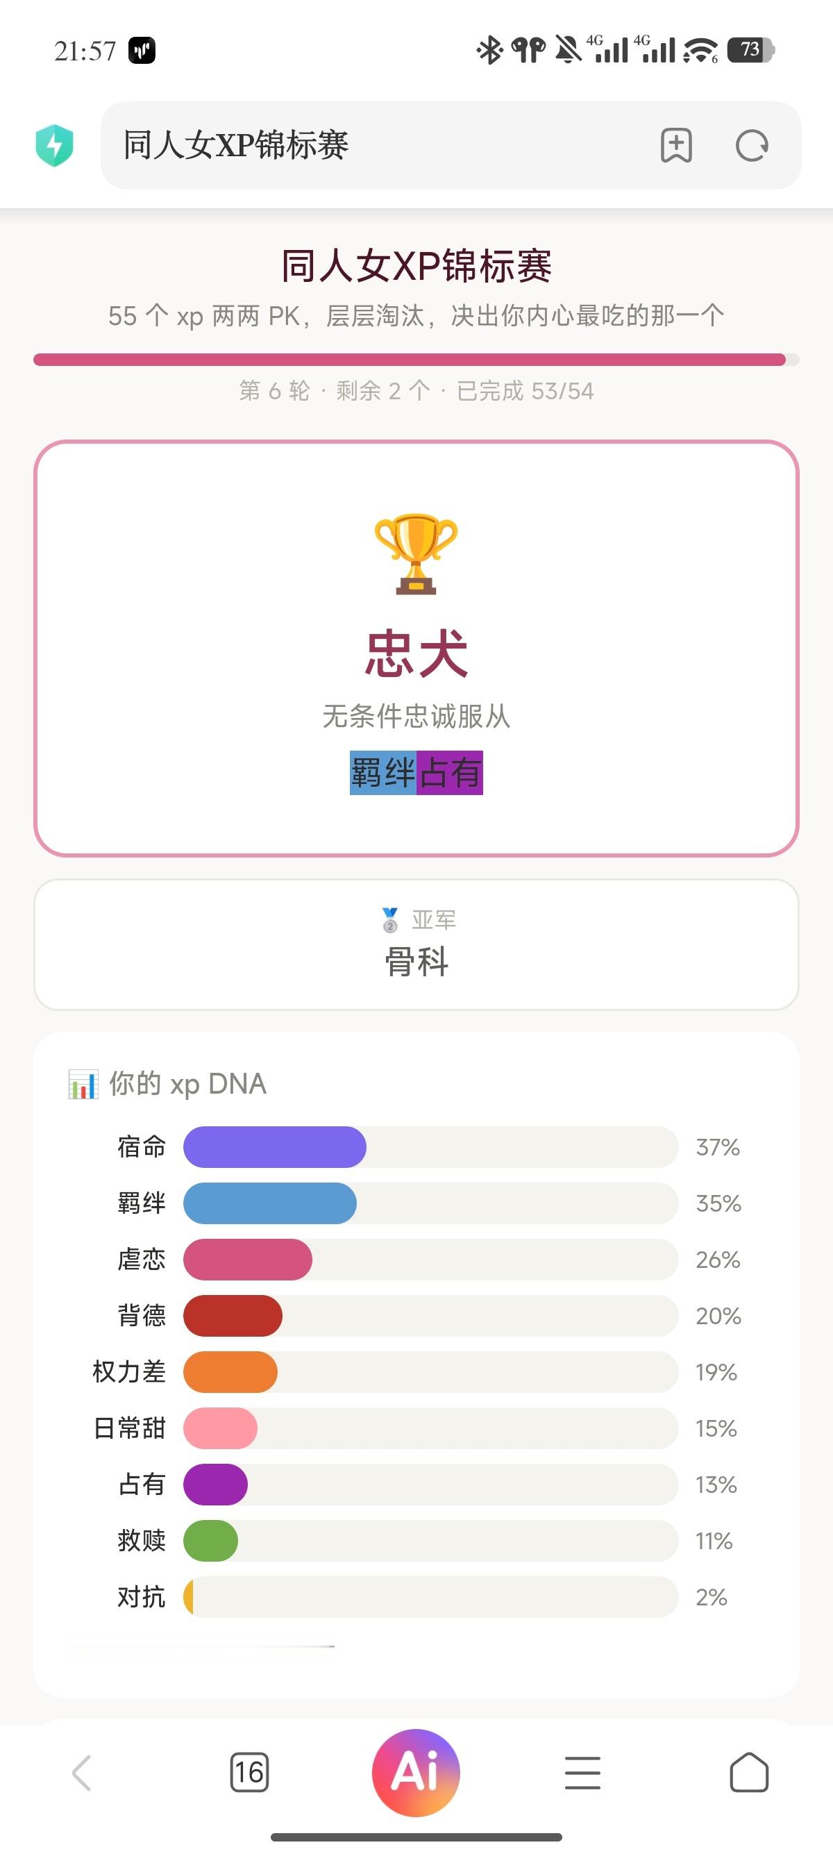Open the runner-up 骨科 card

tap(416, 944)
